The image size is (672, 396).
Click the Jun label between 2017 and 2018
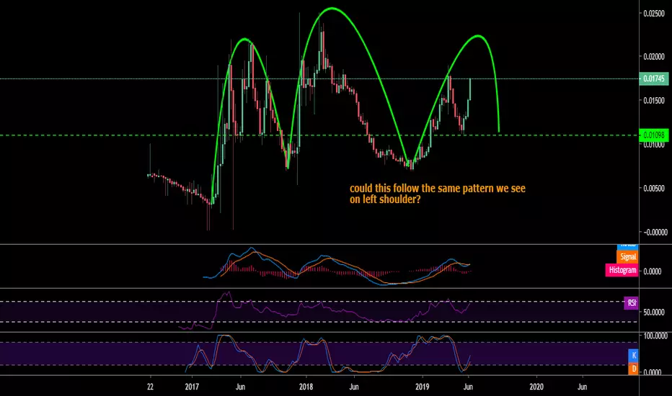pos(240,387)
